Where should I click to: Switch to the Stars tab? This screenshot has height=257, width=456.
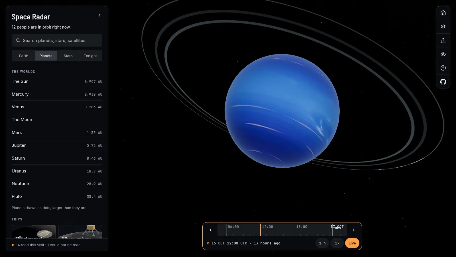pyautogui.click(x=68, y=56)
